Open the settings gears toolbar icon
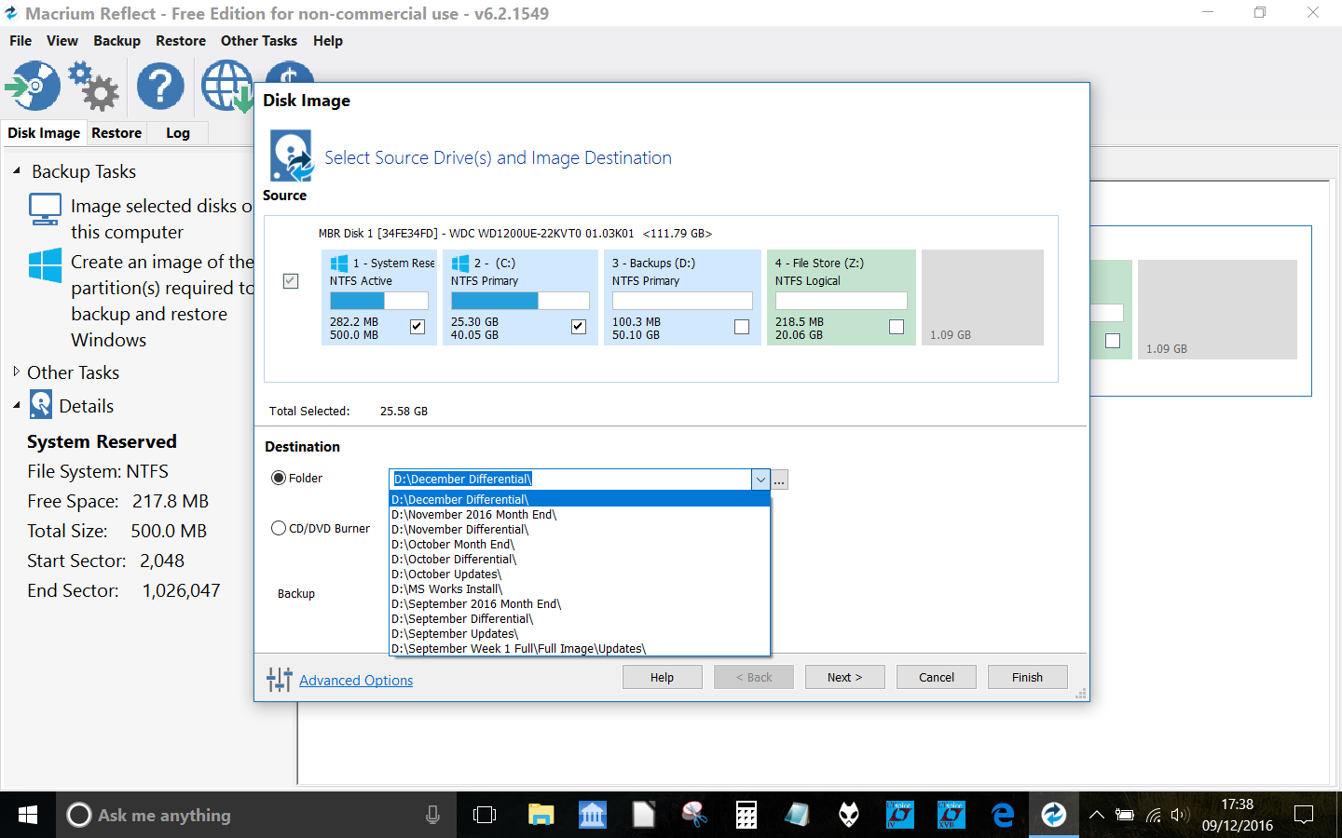1342x838 pixels. (94, 87)
